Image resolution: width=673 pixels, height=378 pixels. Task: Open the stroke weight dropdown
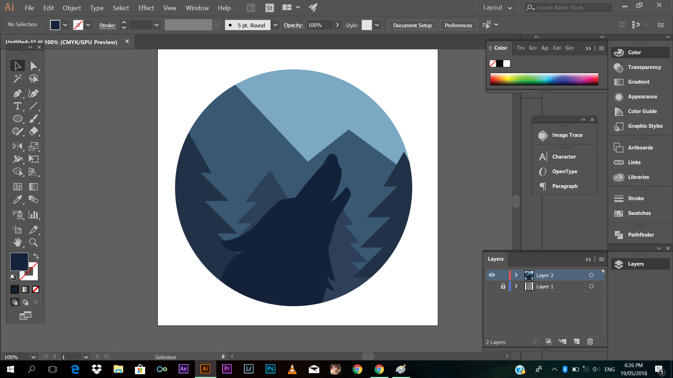click(156, 25)
